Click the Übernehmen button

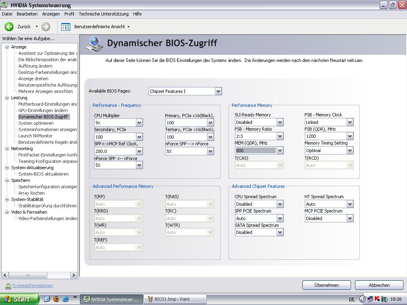(327, 285)
